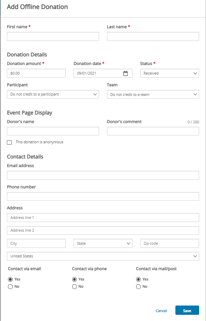The image size is (206, 321).
Task: Check the anonymous donation checkbox
Action: pos(9,142)
